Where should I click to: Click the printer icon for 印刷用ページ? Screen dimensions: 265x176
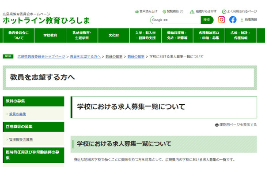(x=216, y=125)
